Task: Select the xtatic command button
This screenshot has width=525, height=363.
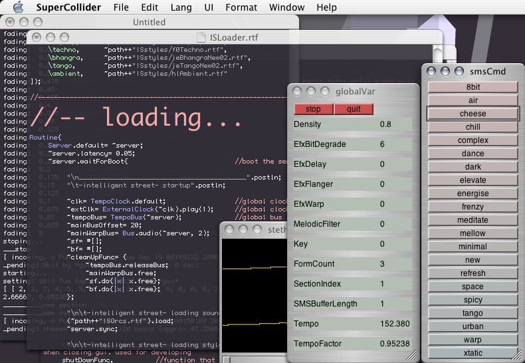Action: (472, 353)
